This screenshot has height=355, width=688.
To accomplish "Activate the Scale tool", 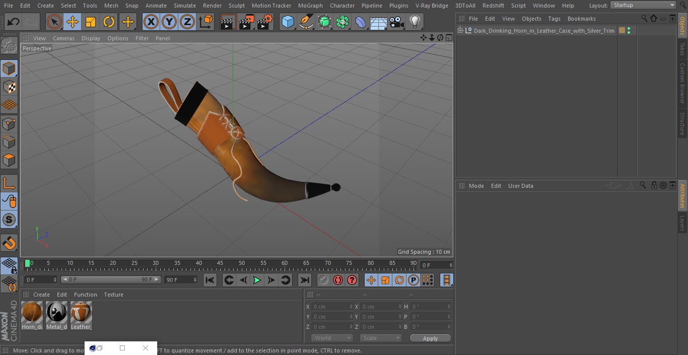I will [91, 22].
